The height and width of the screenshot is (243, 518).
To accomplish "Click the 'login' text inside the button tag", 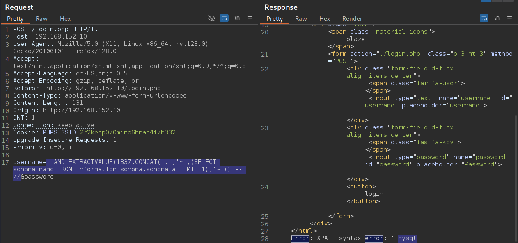I will [374, 194].
